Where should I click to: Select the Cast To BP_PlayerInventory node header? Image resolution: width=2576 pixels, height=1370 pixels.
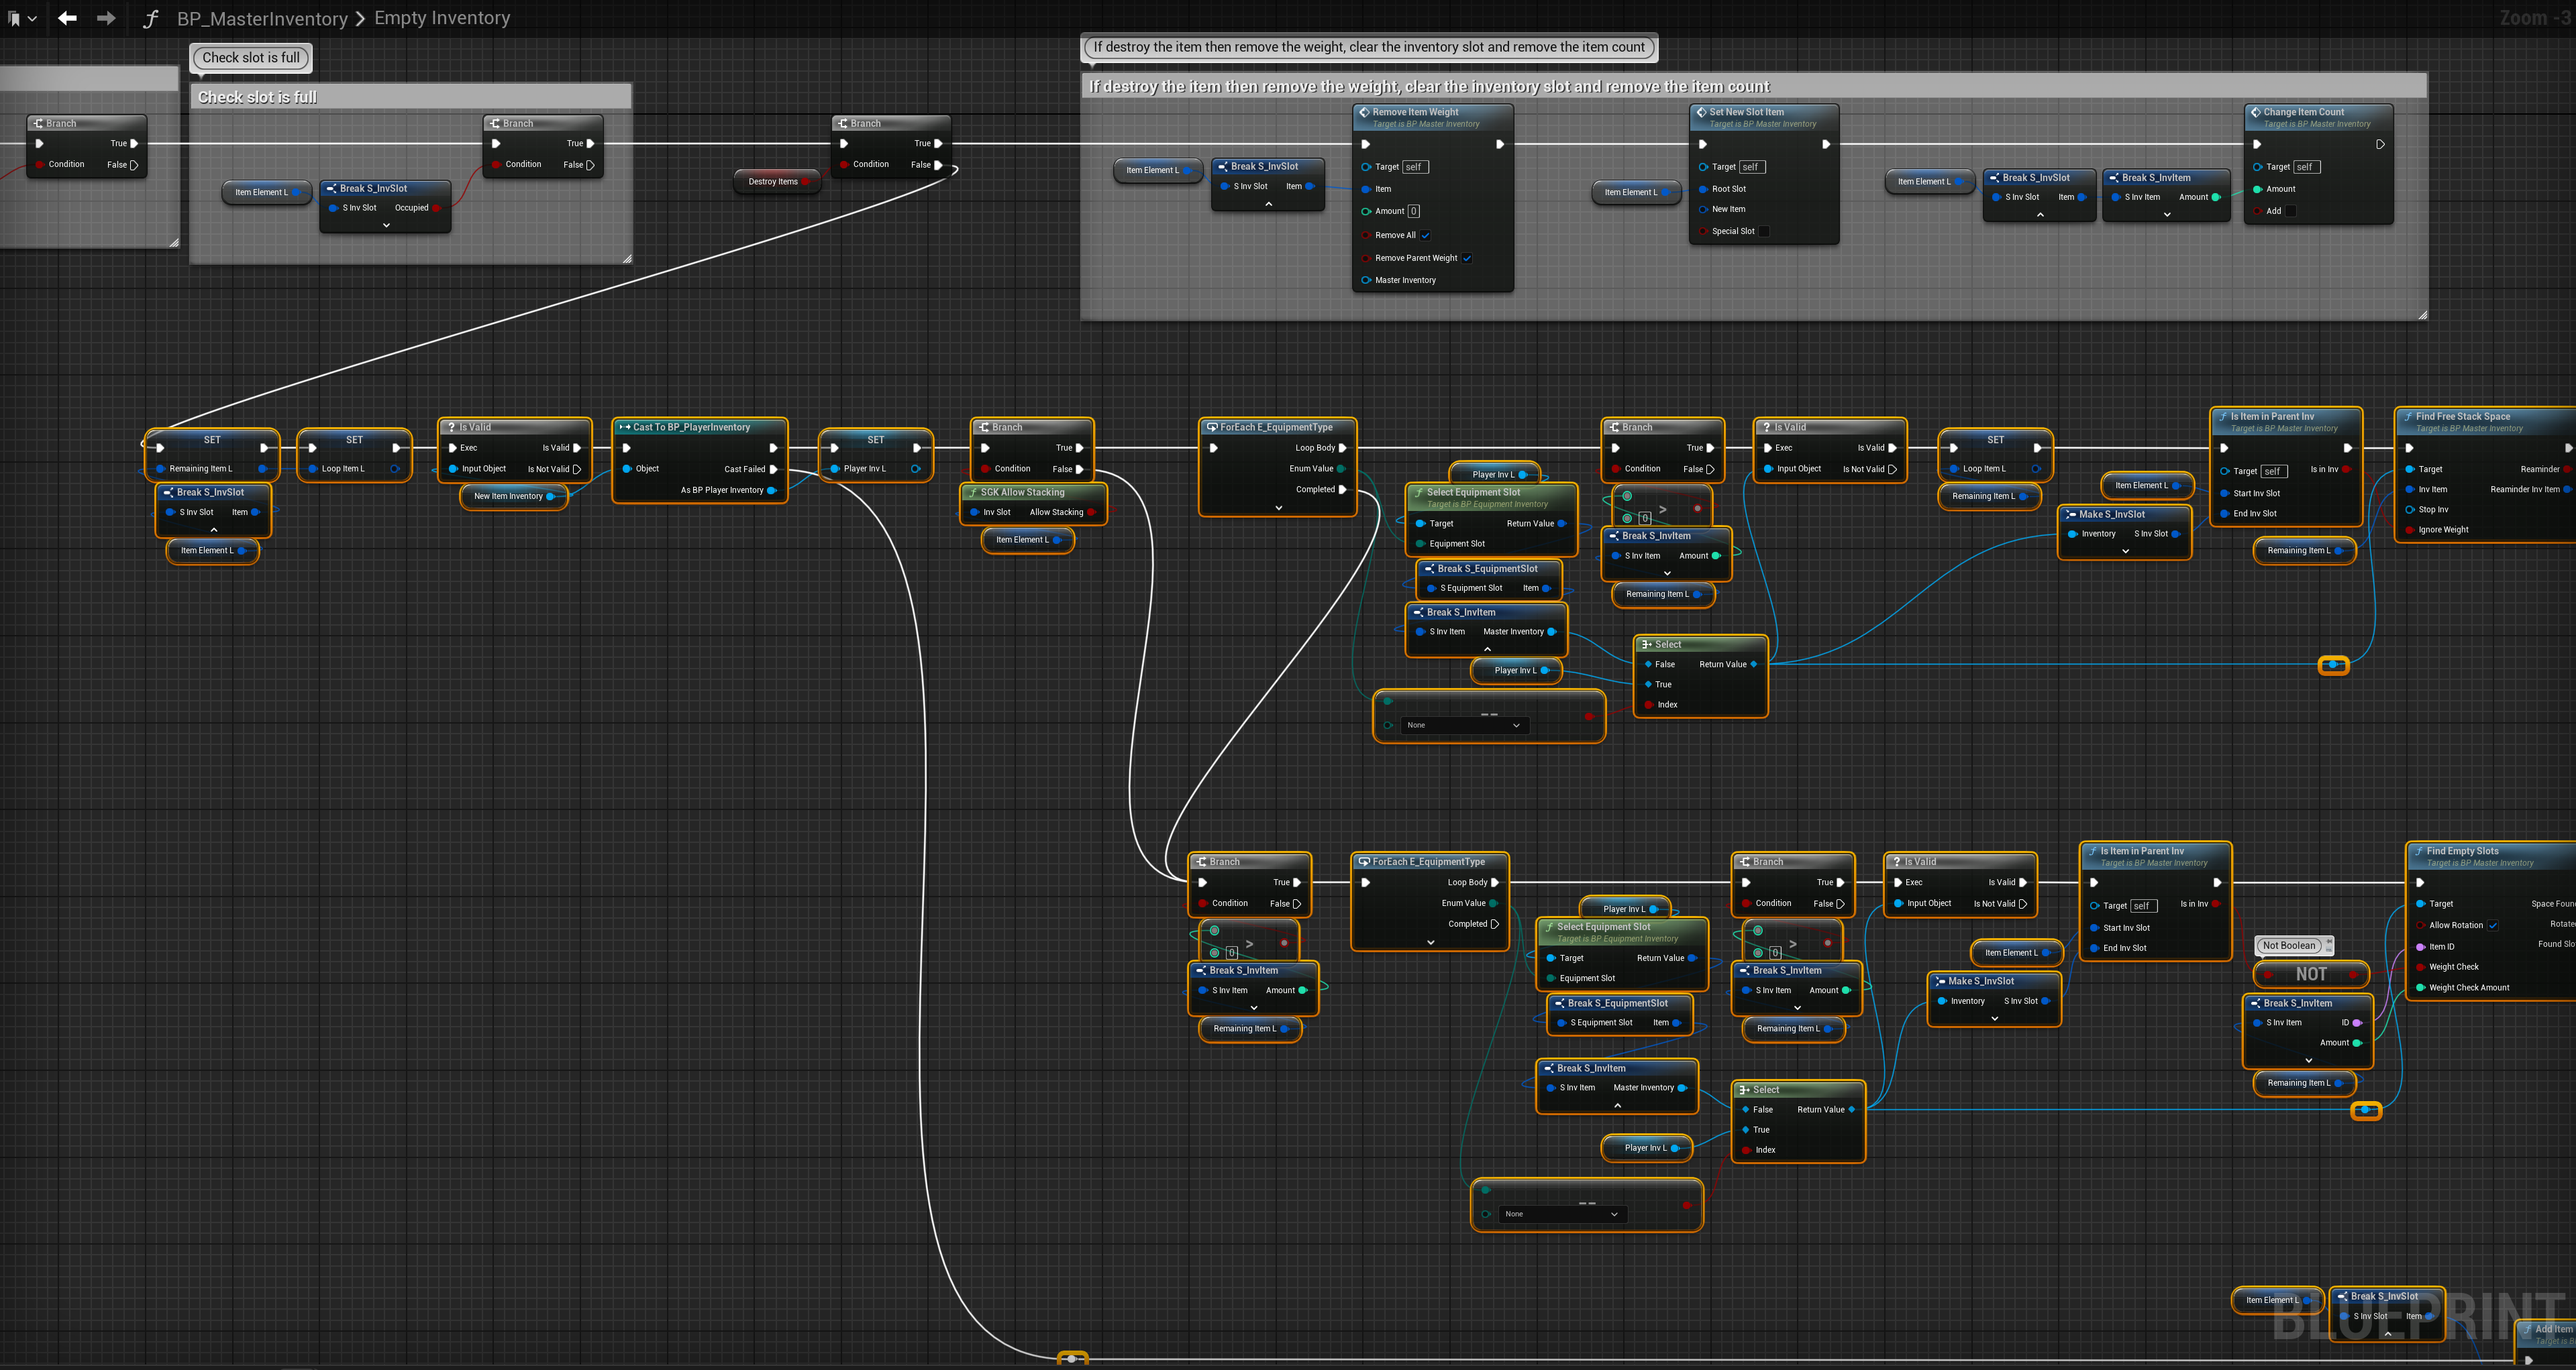coord(691,426)
